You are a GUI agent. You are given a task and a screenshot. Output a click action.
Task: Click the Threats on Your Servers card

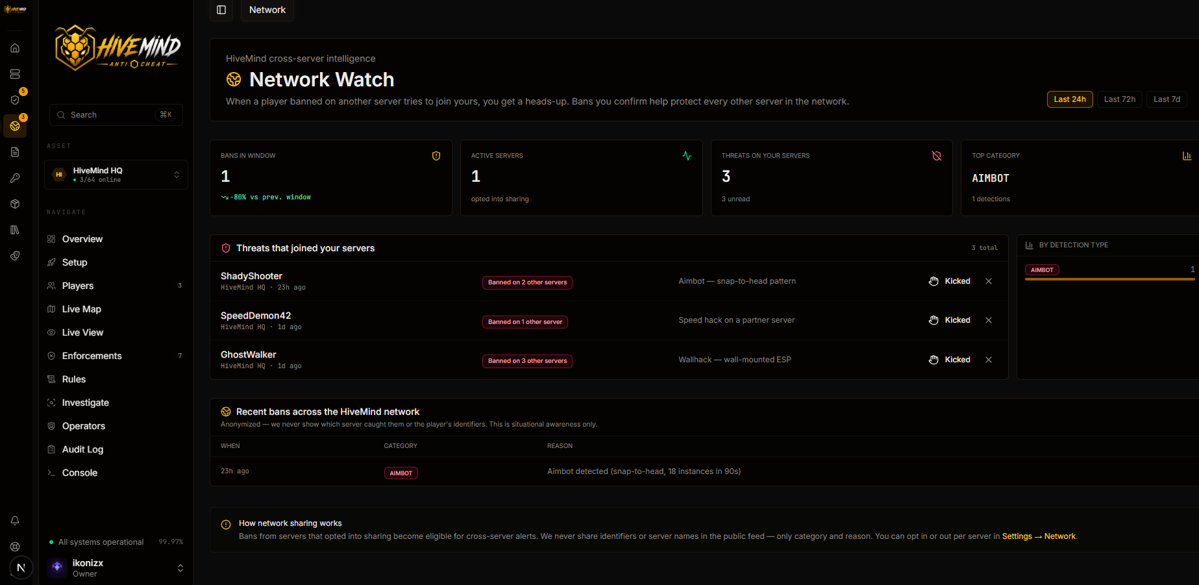click(832, 178)
